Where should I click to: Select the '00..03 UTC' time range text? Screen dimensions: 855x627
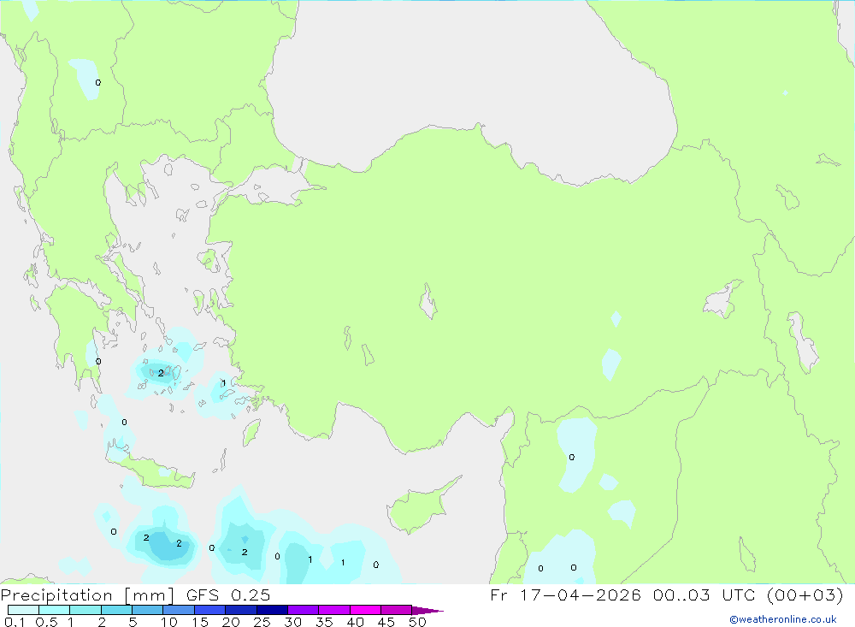click(x=705, y=594)
